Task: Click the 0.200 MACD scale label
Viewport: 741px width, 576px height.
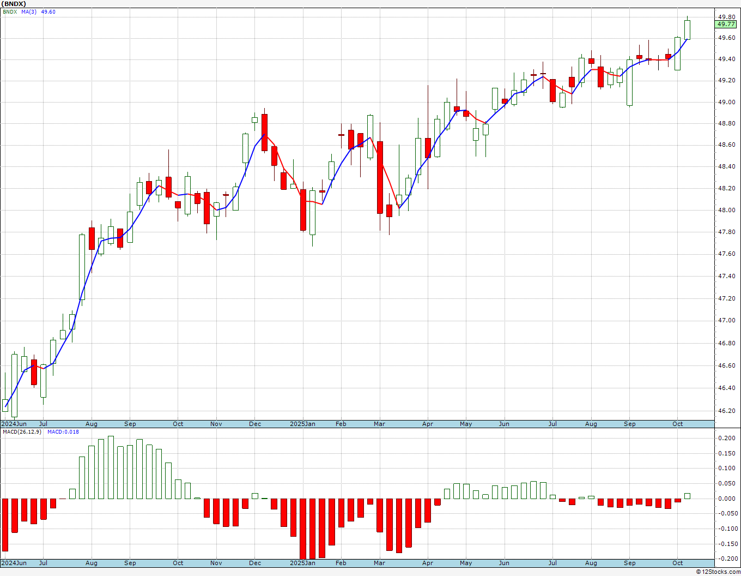Action: (x=726, y=439)
